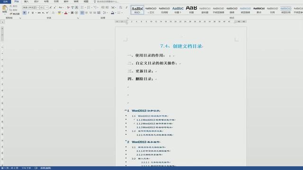Open the Paste options dropdown arrow
Viewport: 303px width, 170px height.
click(5, 14)
